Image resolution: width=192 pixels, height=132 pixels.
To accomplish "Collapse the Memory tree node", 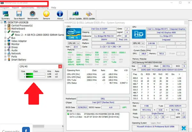I will [x=5, y=32].
